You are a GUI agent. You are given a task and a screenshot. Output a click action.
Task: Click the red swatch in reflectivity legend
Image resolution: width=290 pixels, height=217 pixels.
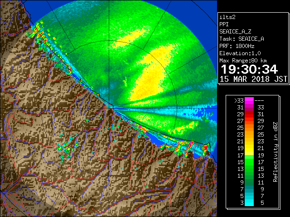249,114
